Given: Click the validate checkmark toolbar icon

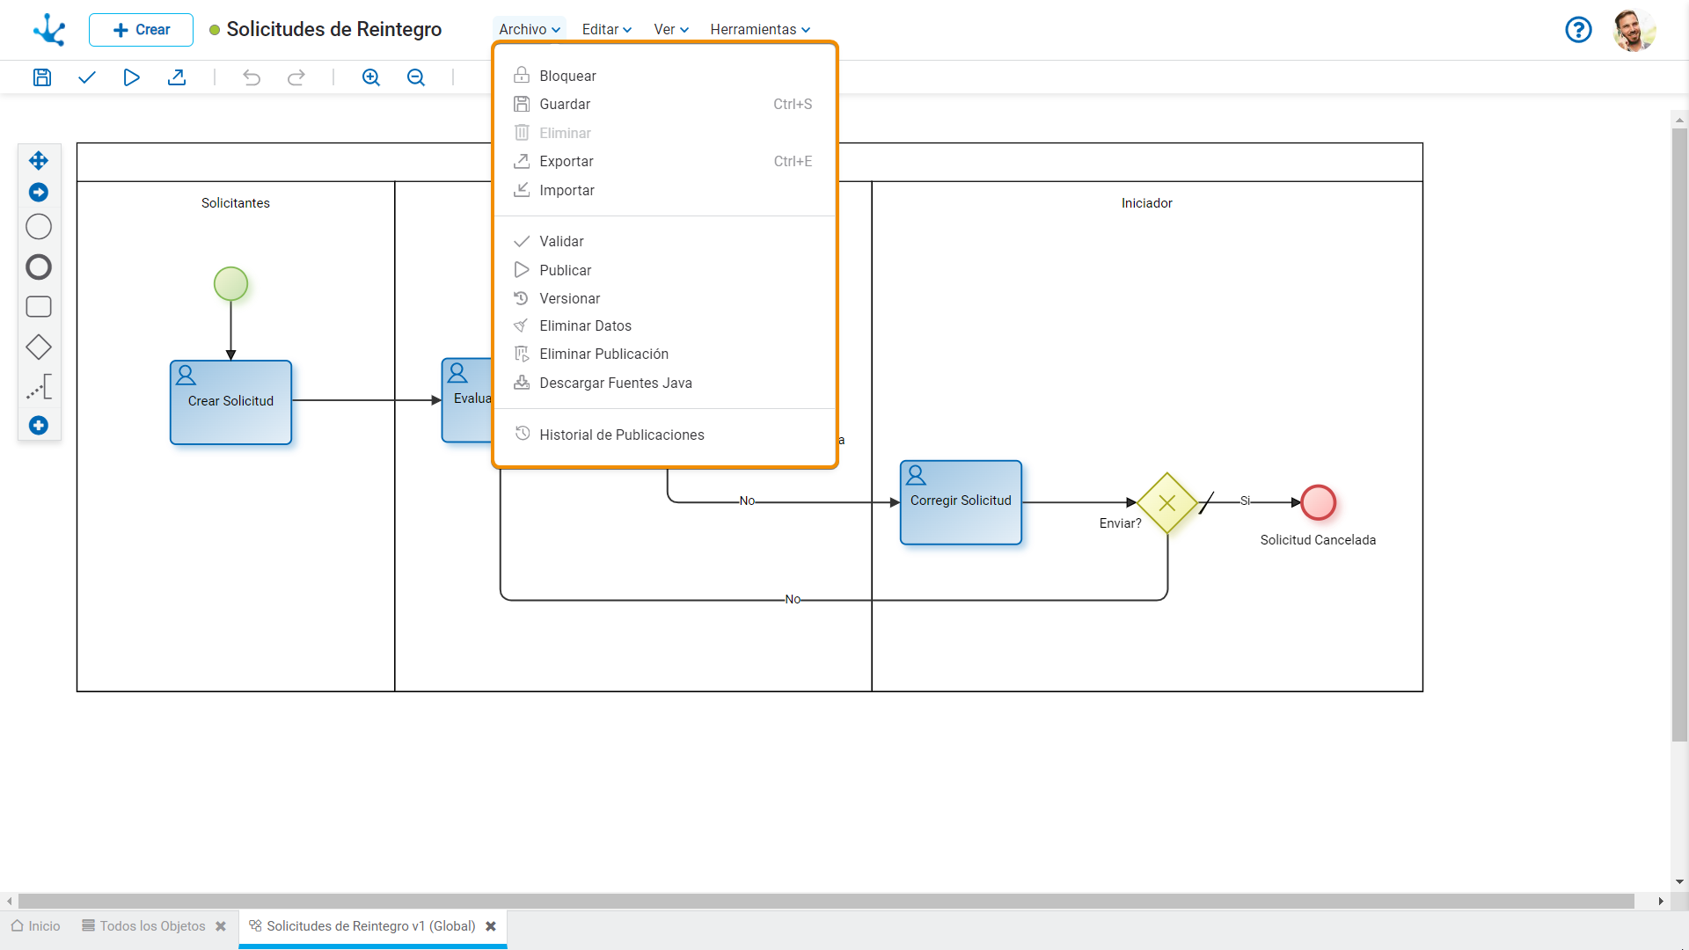Looking at the screenshot, I should [x=86, y=77].
